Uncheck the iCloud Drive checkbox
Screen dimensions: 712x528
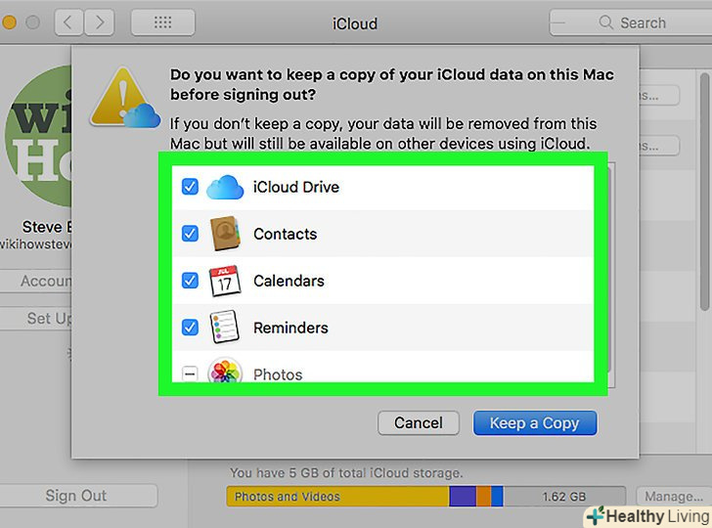pos(190,187)
